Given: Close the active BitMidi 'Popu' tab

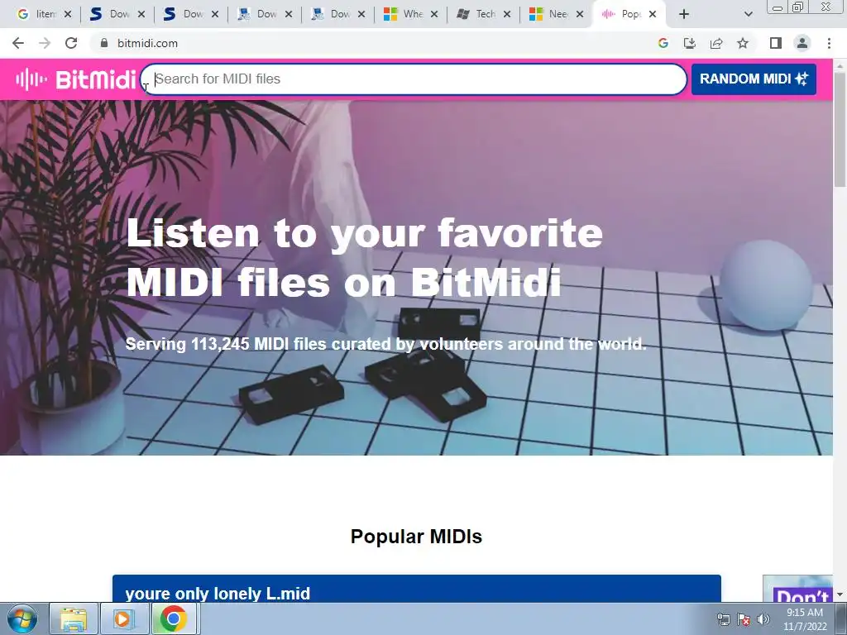Looking at the screenshot, I should point(653,14).
